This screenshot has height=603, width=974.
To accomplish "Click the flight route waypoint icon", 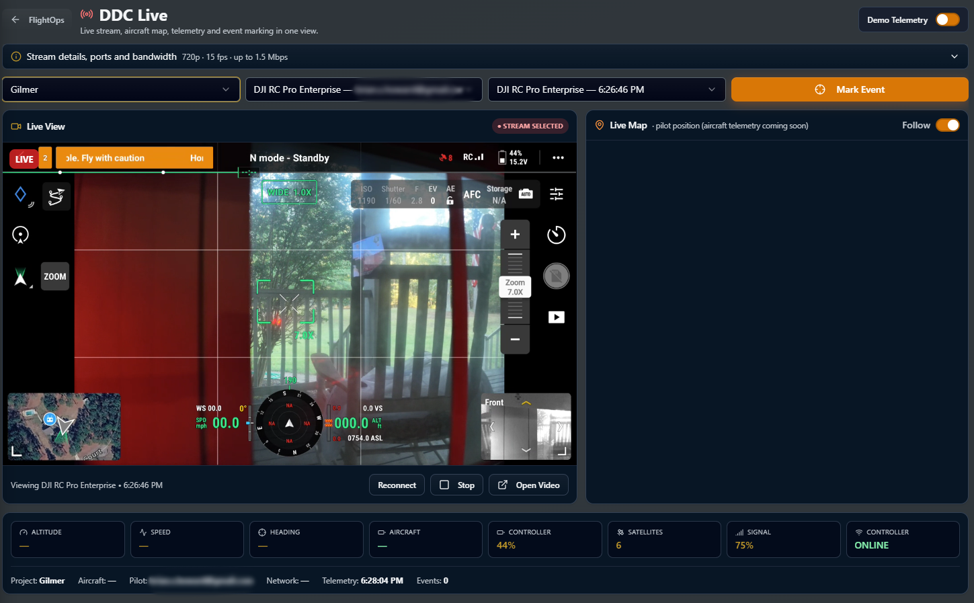I will (56, 196).
